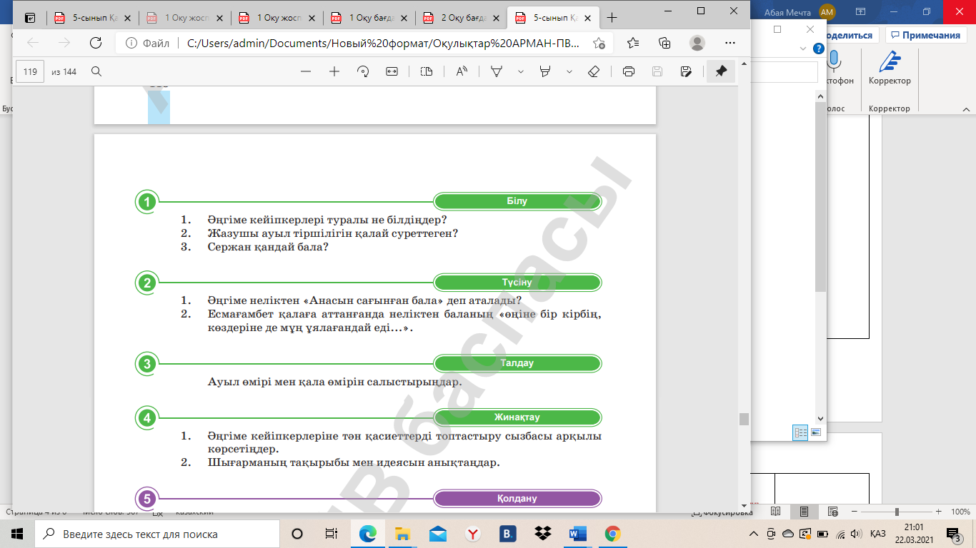Select the PDF Highlight tool

coord(545,71)
